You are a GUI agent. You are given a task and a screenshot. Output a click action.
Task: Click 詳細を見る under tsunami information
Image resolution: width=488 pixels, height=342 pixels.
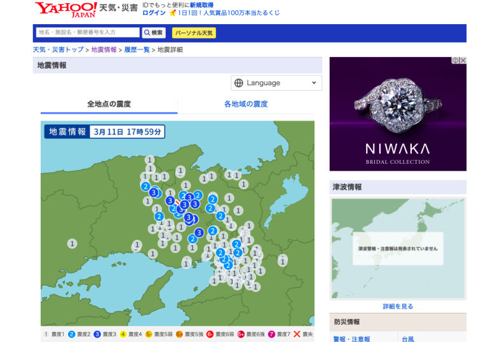tap(398, 306)
